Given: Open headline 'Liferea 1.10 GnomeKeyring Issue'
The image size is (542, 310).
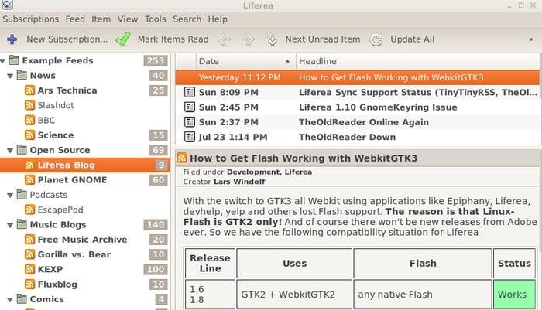Looking at the screenshot, I should pos(378,107).
